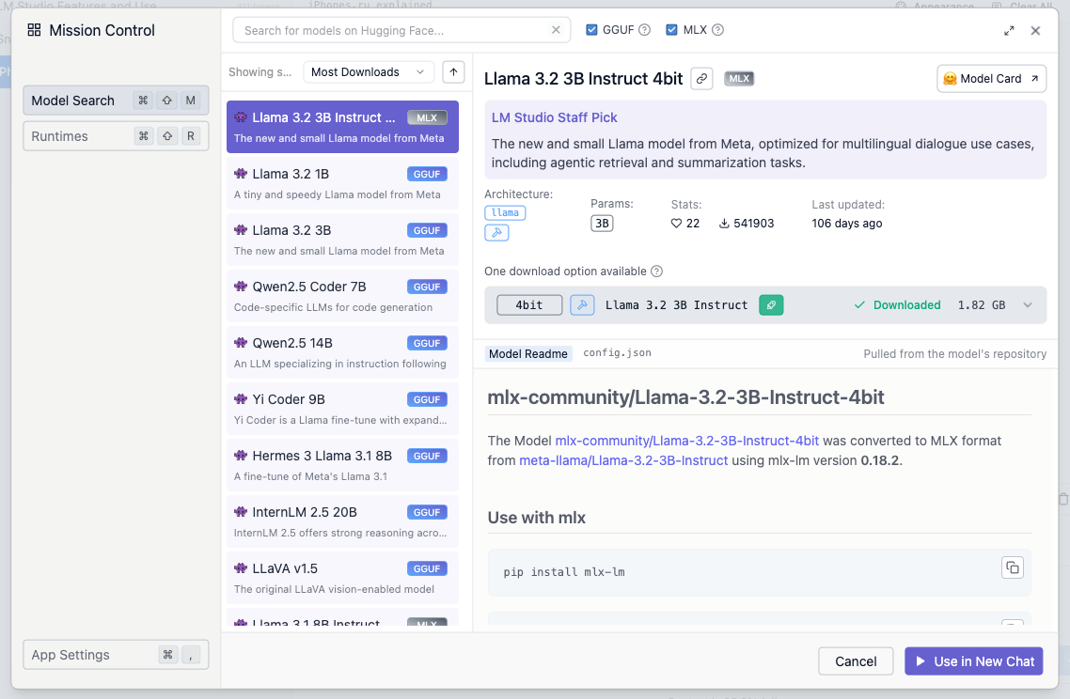Open the meta-llama/Llama-3.2-3B-Instruct link
The image size is (1070, 699).
tap(623, 460)
